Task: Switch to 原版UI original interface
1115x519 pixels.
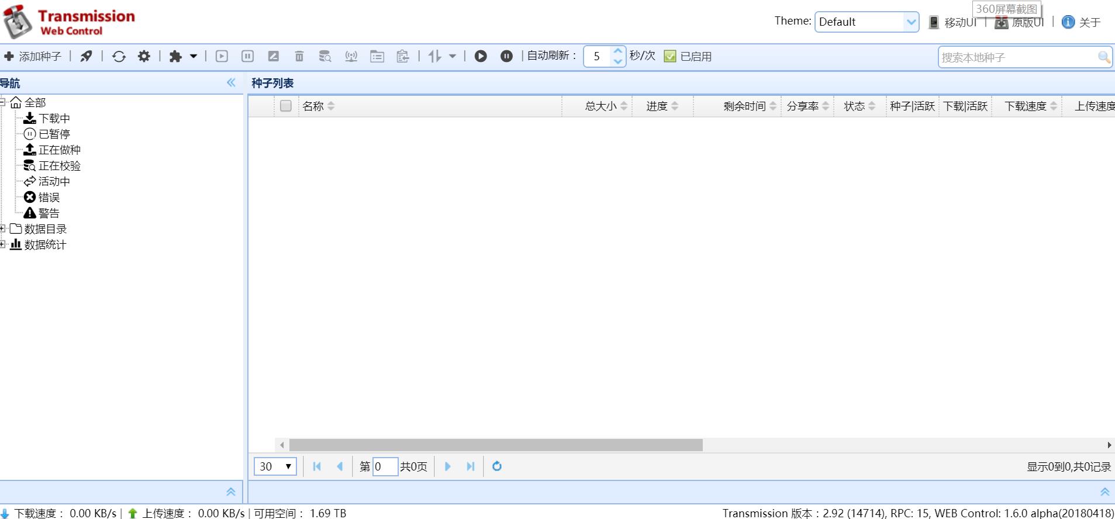Action: (x=1020, y=22)
